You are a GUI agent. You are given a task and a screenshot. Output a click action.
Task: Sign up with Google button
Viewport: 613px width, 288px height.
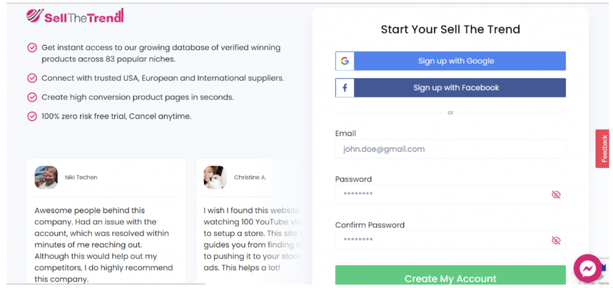(450, 61)
